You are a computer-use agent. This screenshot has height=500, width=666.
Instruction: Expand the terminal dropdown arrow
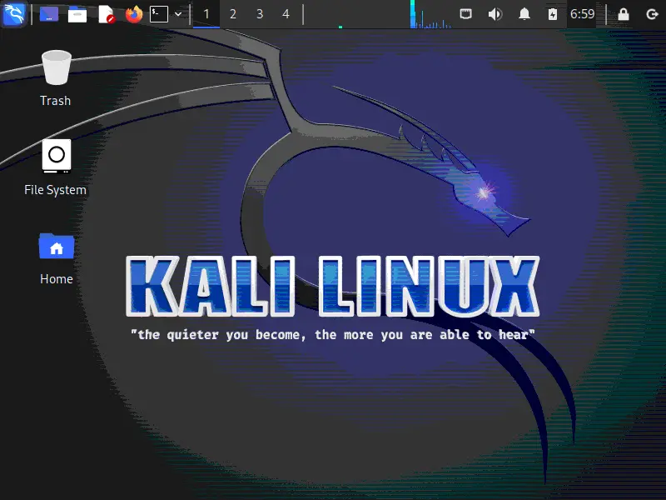click(x=178, y=14)
